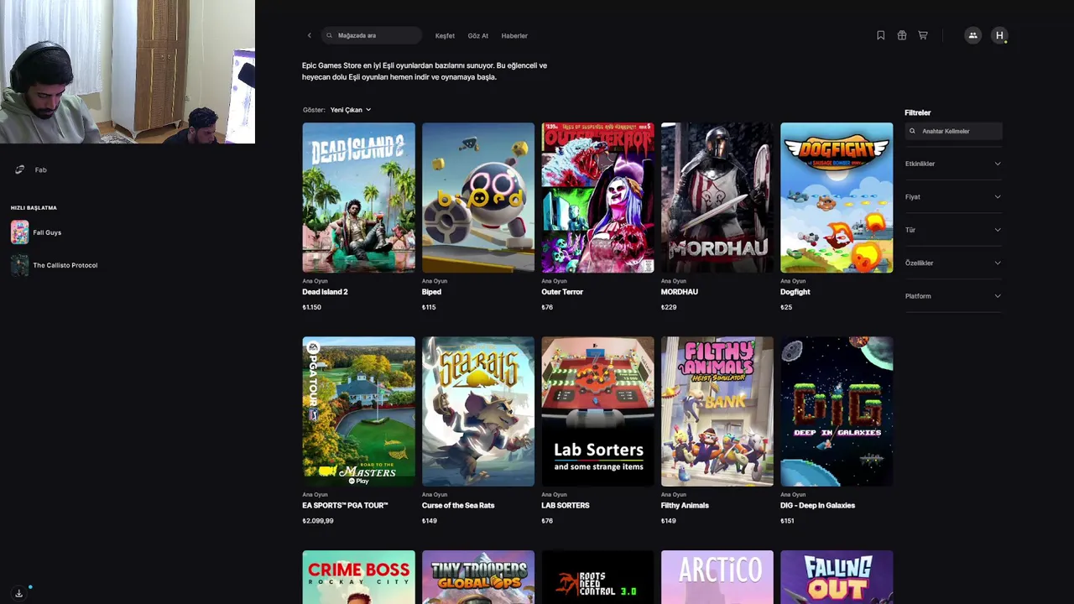The height and width of the screenshot is (604, 1074).
Task: Click the magnifier in store search bar
Action: tap(331, 35)
